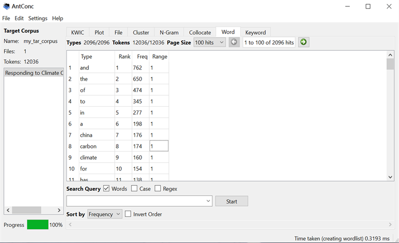This screenshot has width=399, height=243.
Task: Click the green next page arrow
Action: (303, 42)
